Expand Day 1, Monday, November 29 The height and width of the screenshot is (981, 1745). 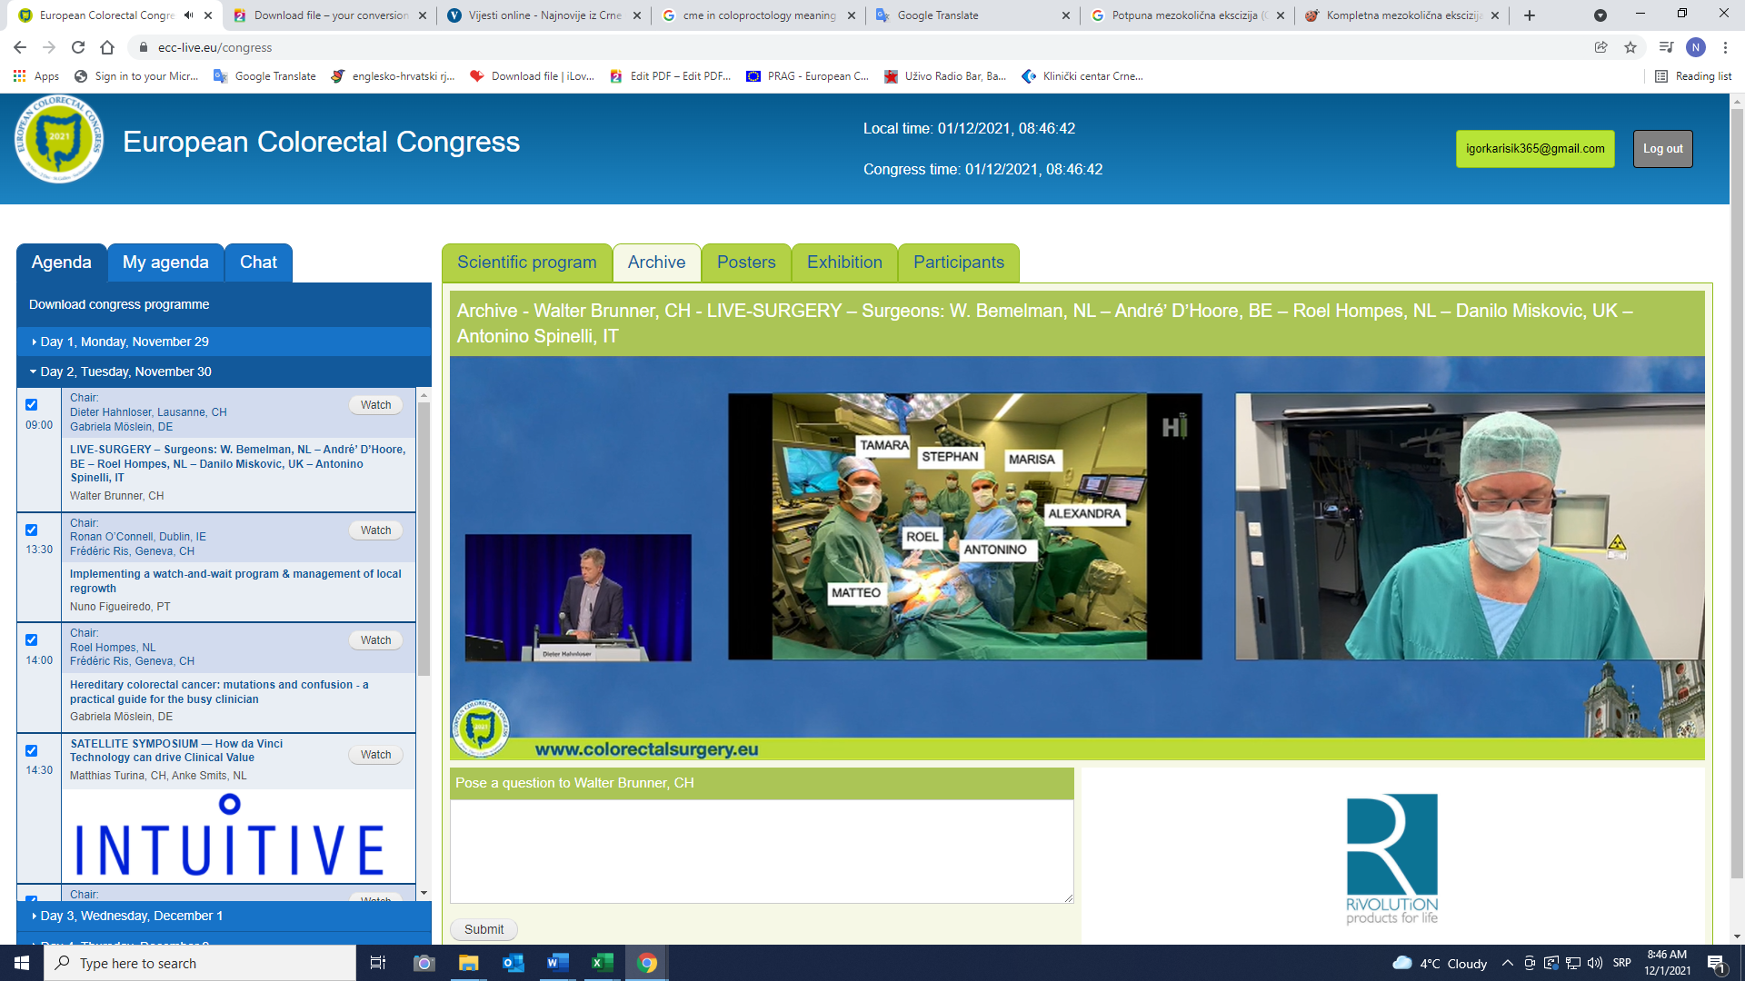point(125,342)
